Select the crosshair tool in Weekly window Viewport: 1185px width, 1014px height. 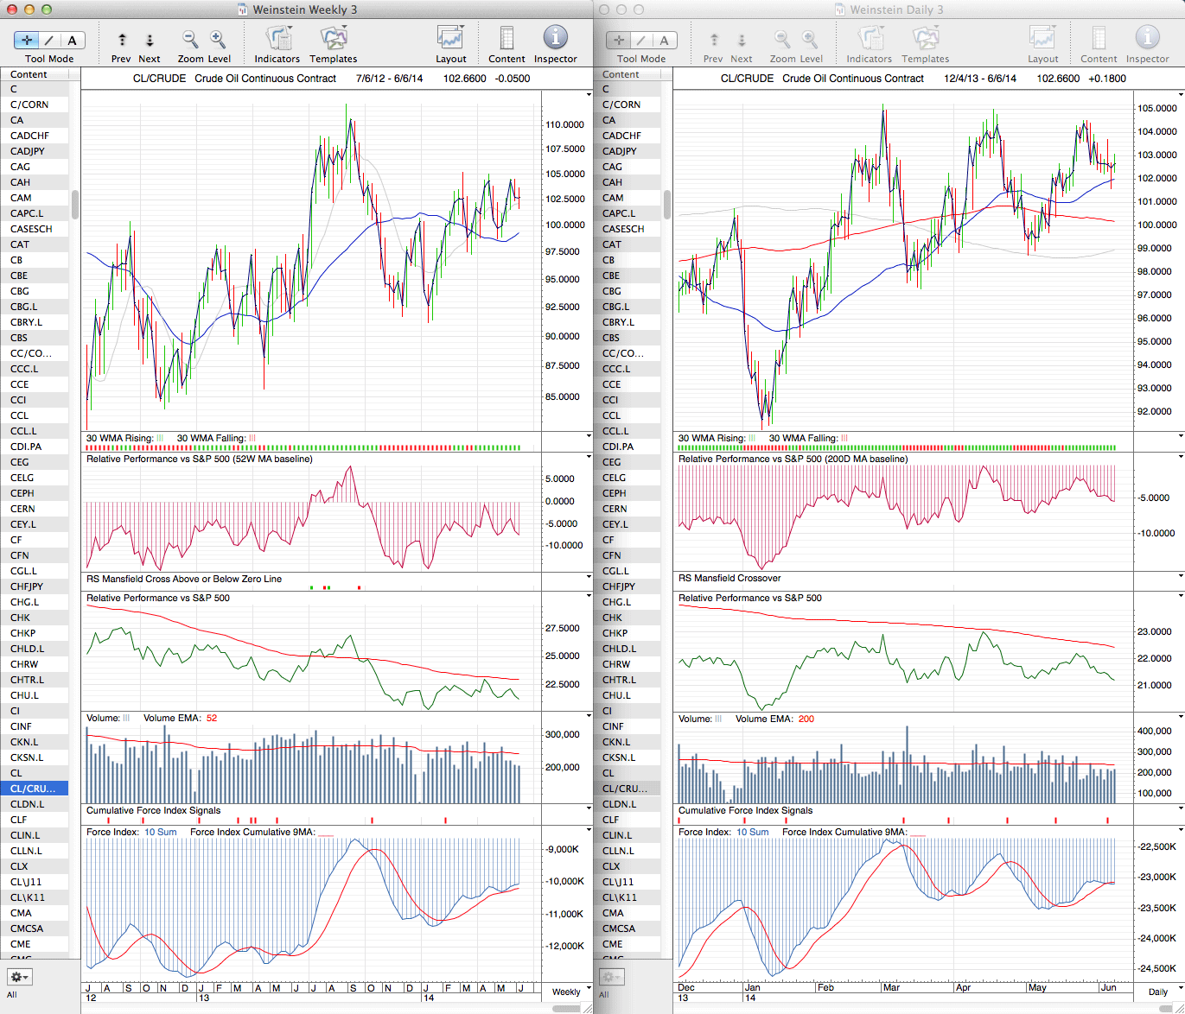point(27,41)
